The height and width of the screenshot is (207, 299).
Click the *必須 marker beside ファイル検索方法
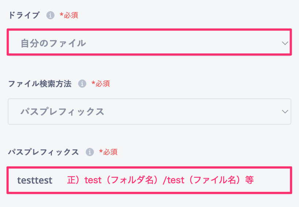101,84
